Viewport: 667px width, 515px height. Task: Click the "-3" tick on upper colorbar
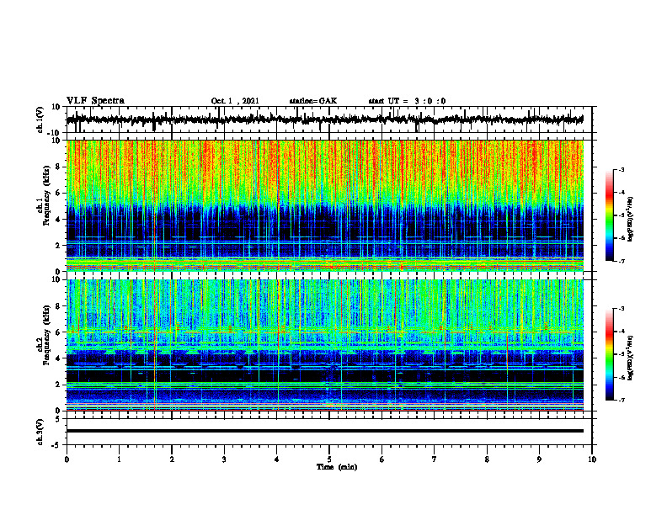(622, 169)
